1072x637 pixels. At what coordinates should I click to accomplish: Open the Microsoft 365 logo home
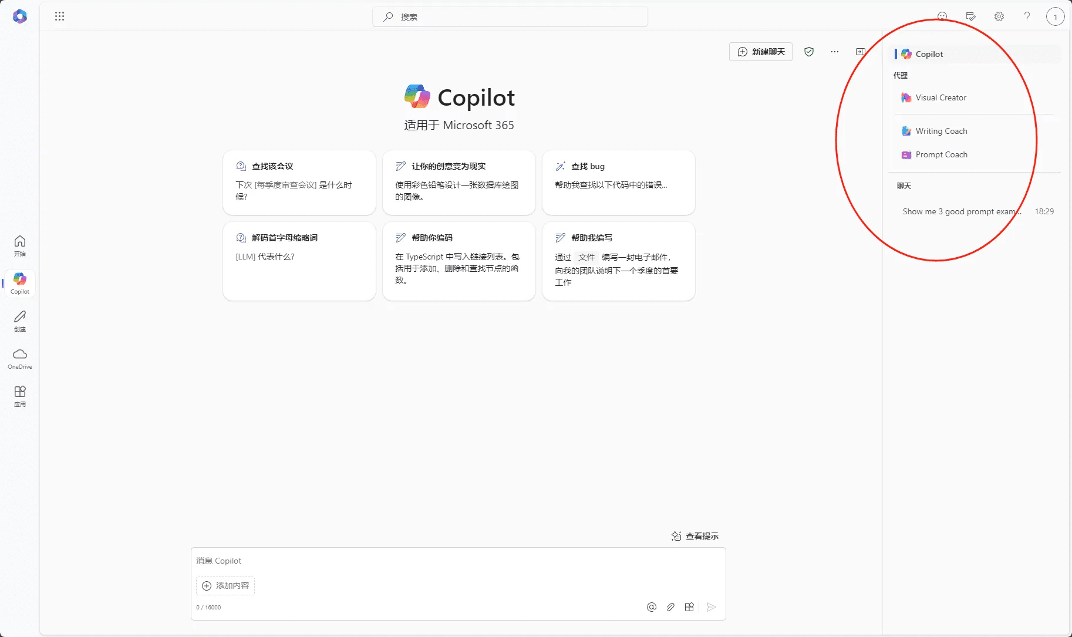coord(20,16)
